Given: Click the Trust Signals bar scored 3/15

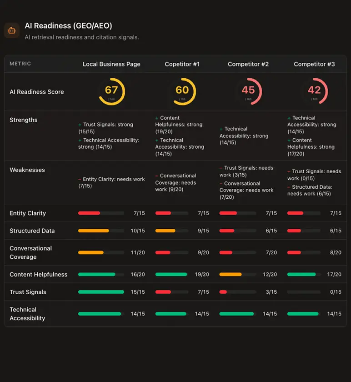Looking at the screenshot, I should (x=223, y=292).
